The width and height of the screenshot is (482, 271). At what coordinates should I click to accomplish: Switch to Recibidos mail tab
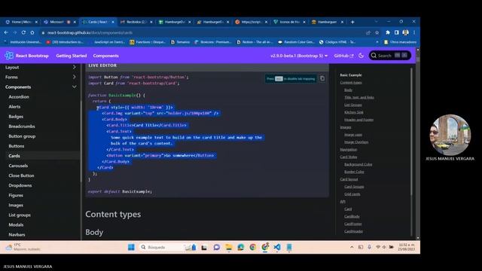[x=136, y=22]
